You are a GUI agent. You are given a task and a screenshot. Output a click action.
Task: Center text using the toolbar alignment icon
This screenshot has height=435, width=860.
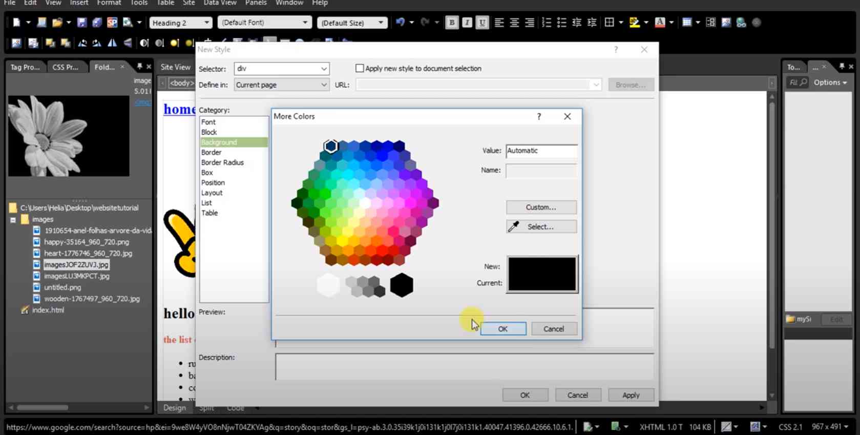[514, 23]
